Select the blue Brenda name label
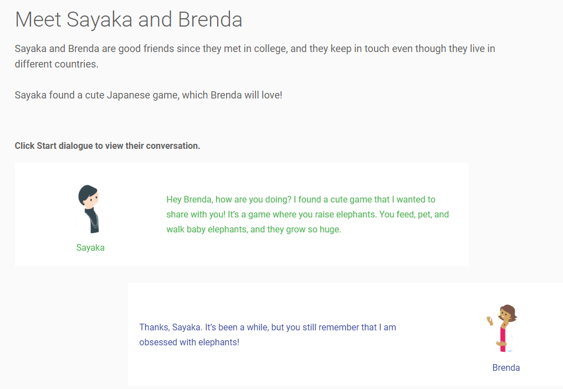The image size is (563, 389). point(506,367)
